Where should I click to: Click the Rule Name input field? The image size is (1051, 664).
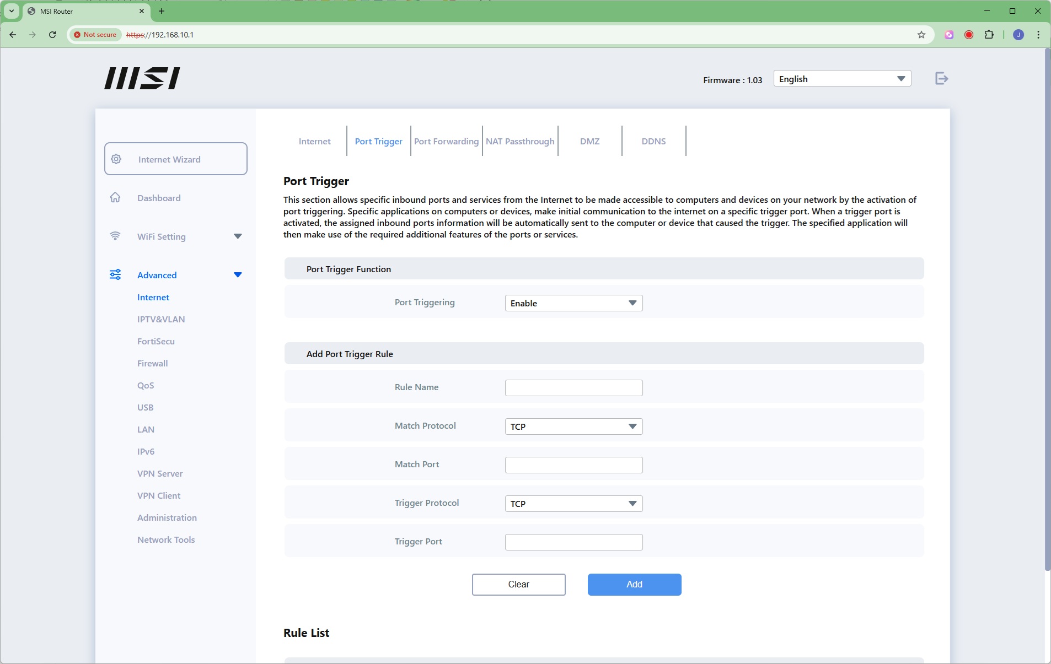[x=573, y=388]
